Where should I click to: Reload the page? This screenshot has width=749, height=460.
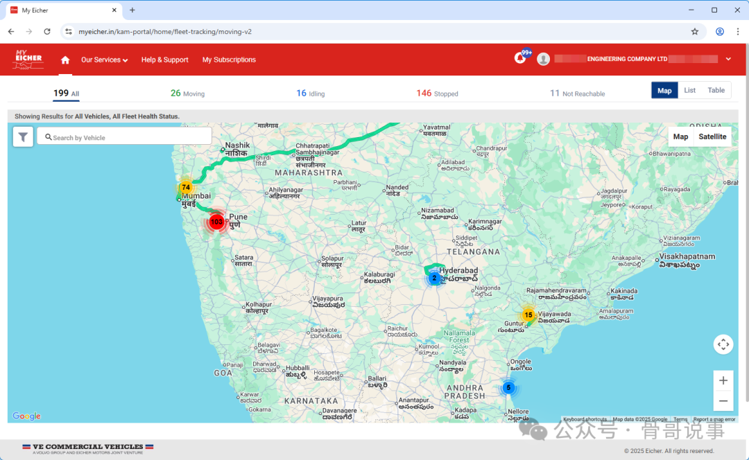(47, 31)
